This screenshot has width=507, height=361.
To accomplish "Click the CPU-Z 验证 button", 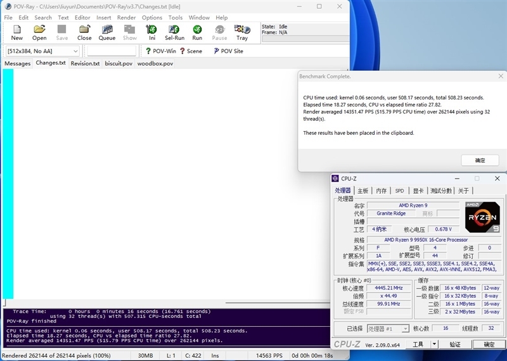I will pyautogui.click(x=455, y=345).
